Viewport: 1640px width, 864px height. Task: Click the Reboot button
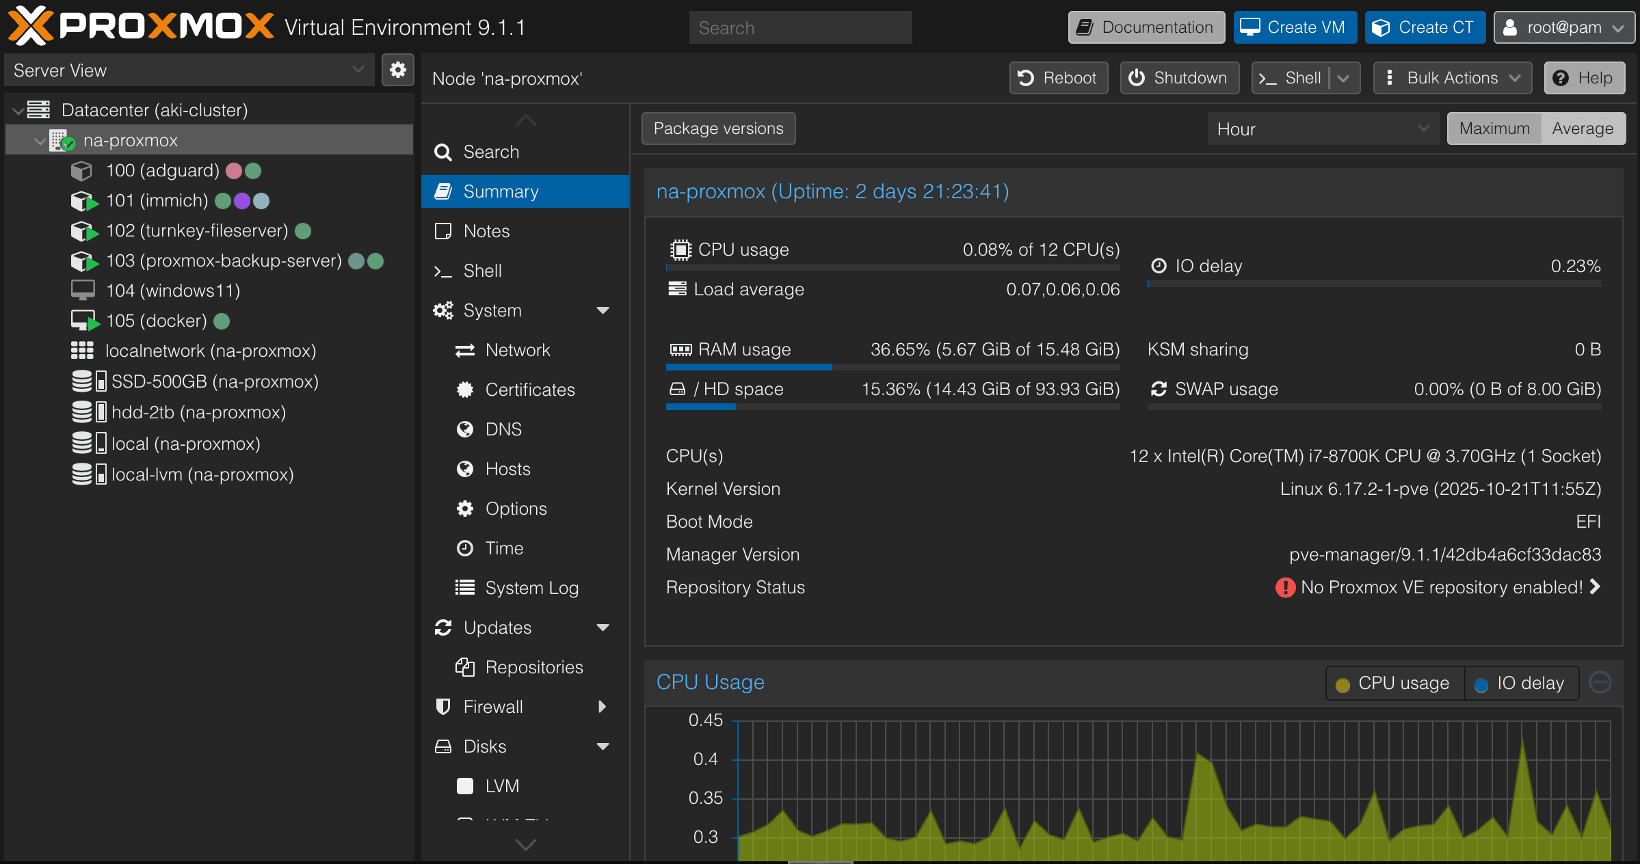(1058, 78)
